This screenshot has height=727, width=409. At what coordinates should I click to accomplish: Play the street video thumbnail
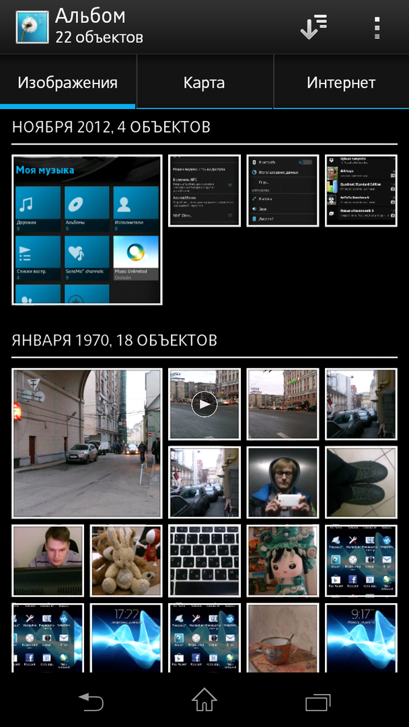tap(204, 404)
